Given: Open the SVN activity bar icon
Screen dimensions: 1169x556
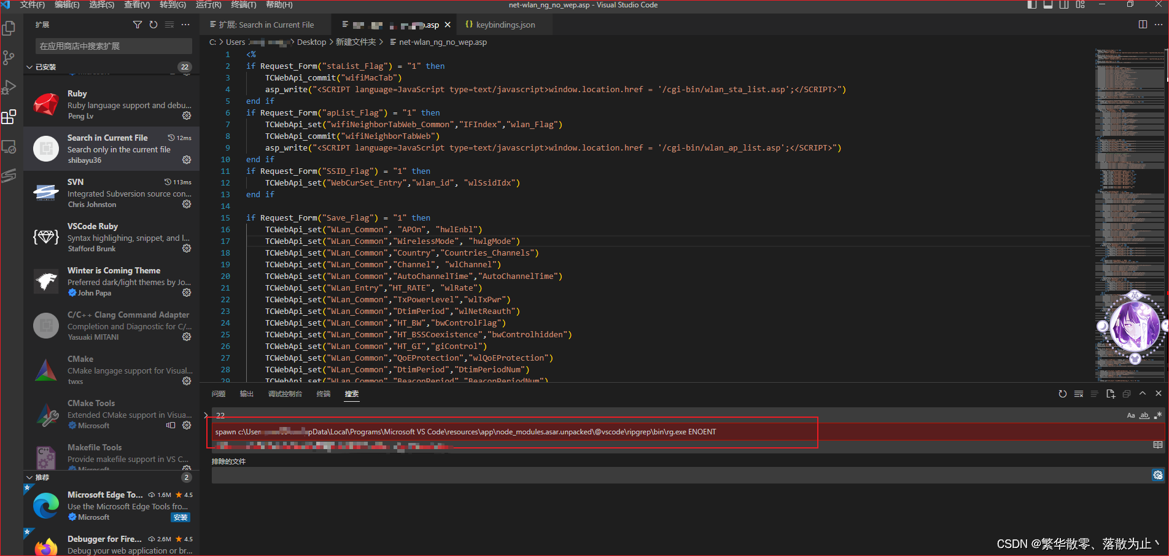Looking at the screenshot, I should (x=9, y=176).
